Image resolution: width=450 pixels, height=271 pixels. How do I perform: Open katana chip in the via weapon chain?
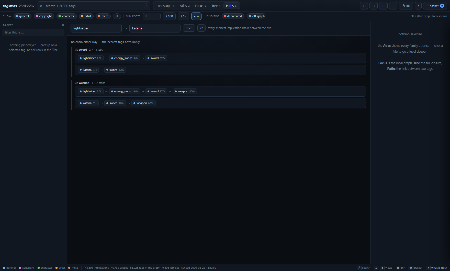[88, 103]
